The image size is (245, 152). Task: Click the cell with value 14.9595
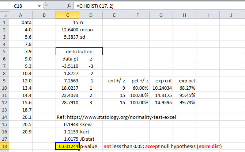(161, 102)
